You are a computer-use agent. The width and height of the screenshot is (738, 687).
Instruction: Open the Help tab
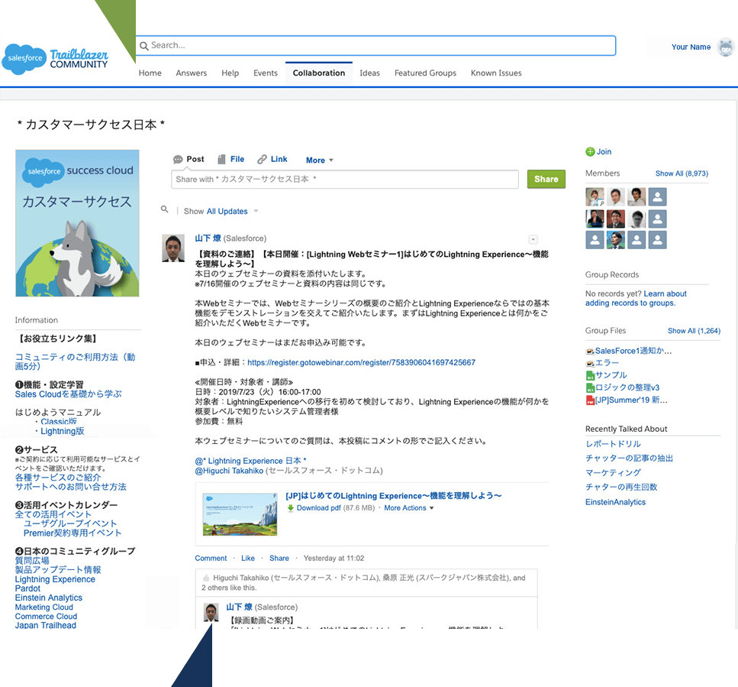[230, 73]
